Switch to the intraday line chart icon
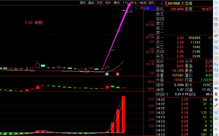 coord(216,30)
